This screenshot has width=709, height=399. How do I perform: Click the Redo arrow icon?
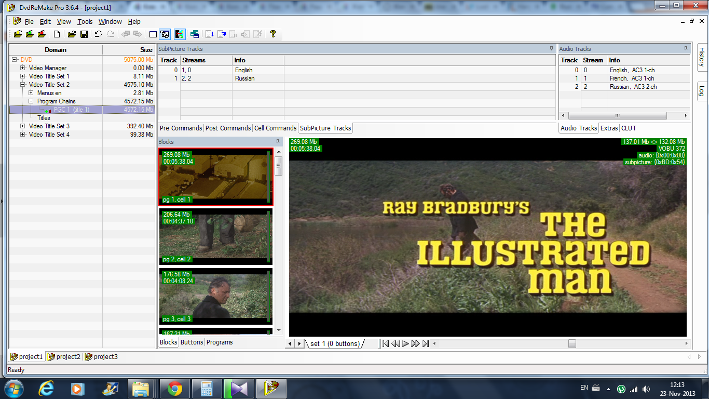coord(111,34)
